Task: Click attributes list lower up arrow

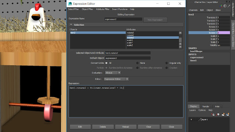Action: click(x=180, y=44)
